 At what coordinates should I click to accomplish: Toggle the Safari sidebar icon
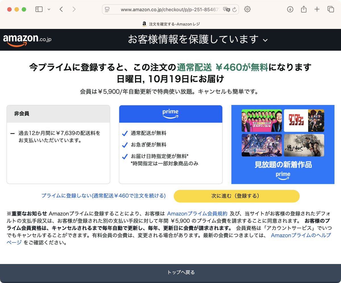[39, 9]
